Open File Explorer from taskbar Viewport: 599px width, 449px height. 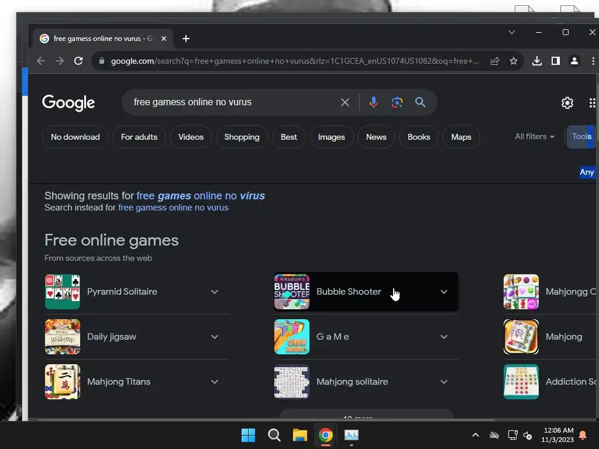coord(300,435)
